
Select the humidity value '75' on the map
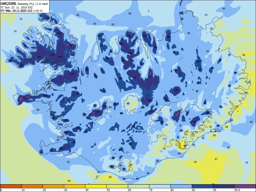[x=246, y=93]
